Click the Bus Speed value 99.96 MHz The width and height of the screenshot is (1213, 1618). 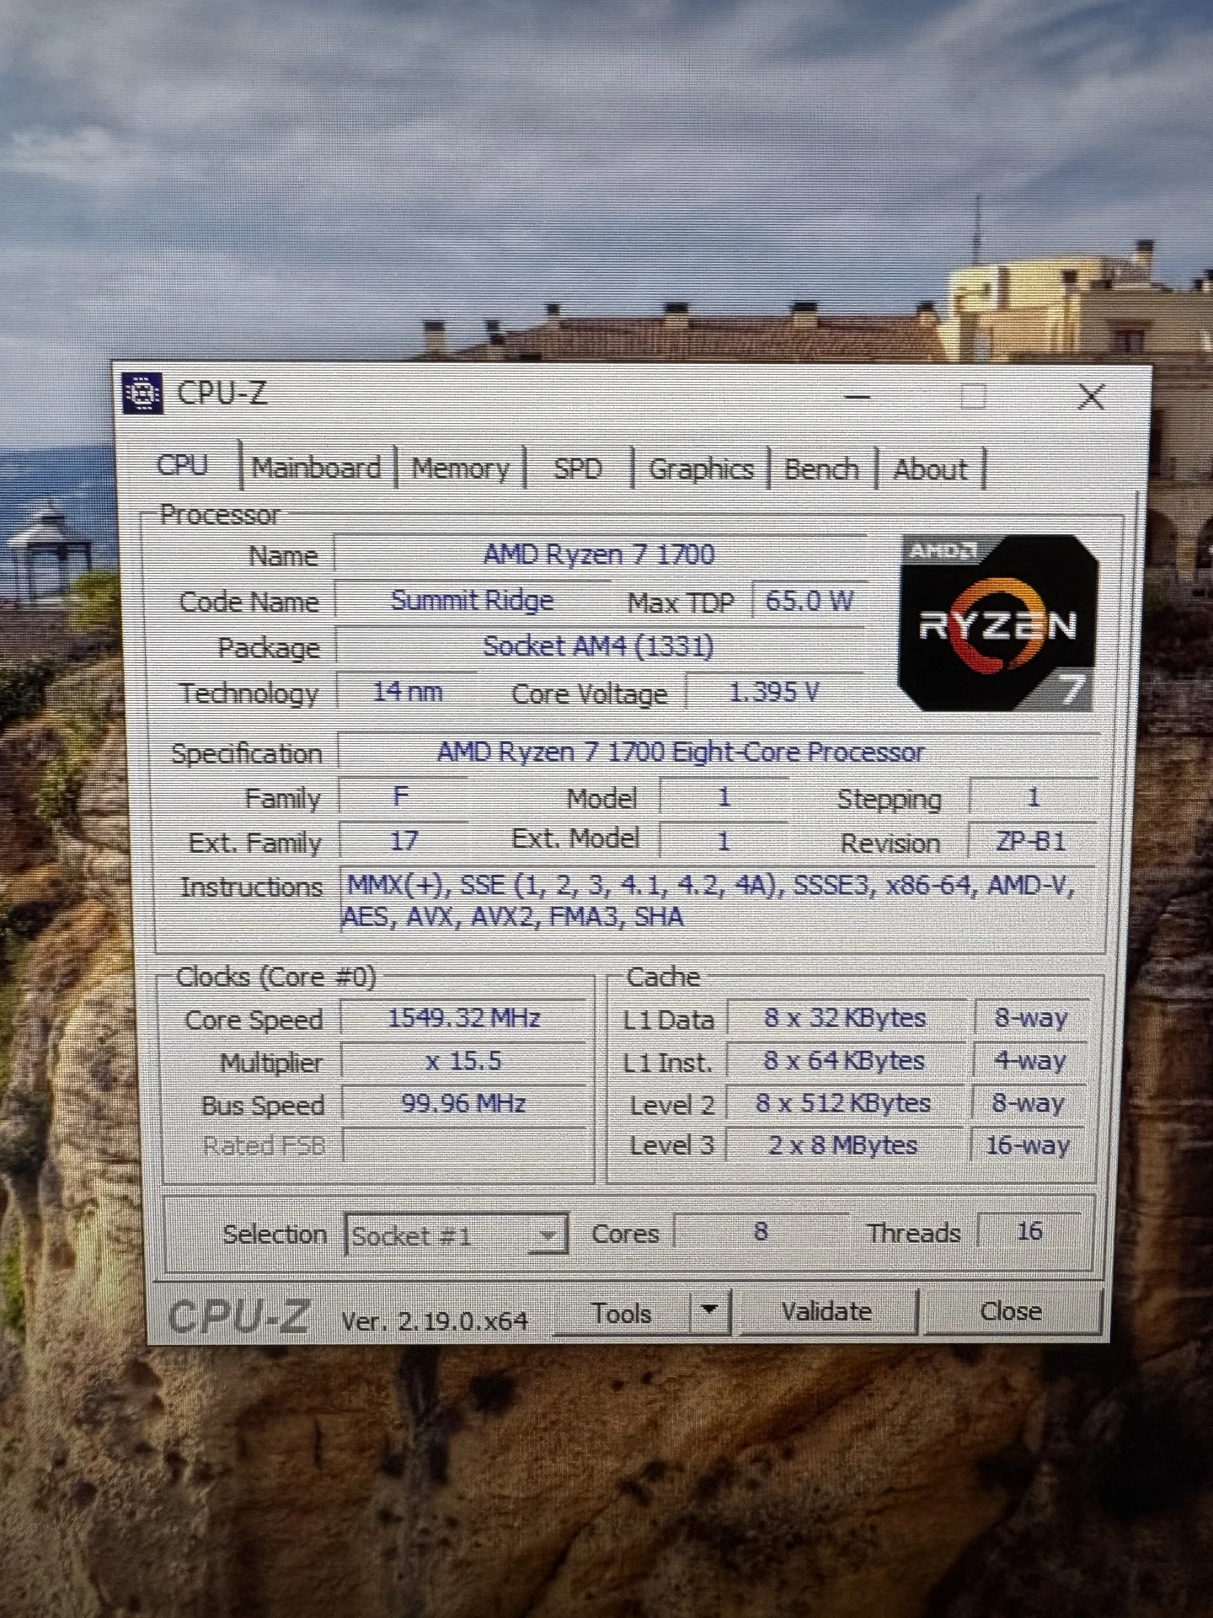[464, 1103]
